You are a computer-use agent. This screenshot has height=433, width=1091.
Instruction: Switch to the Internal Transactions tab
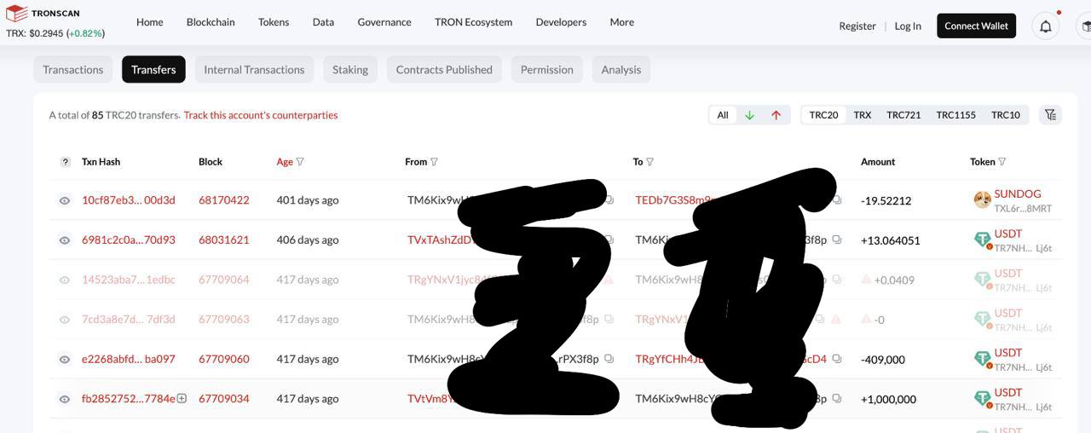click(254, 70)
